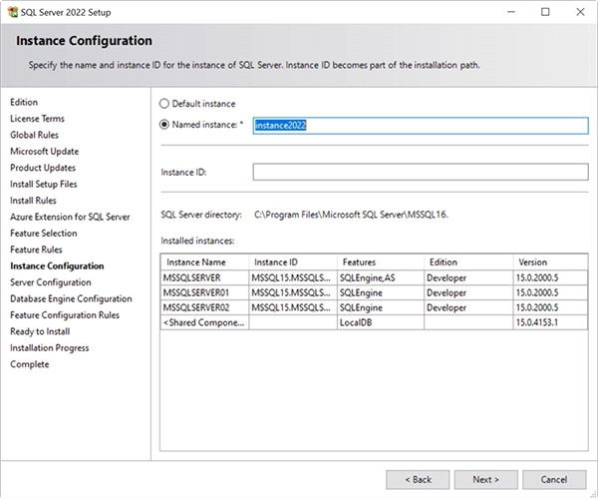Select the Shared Components row

pyautogui.click(x=374, y=322)
